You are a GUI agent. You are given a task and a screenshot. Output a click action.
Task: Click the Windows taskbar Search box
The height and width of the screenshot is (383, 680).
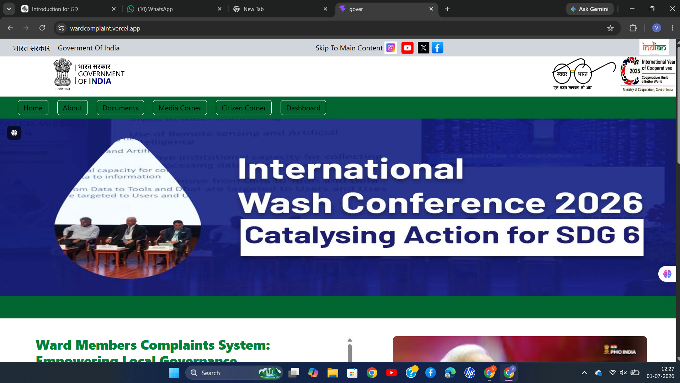tap(234, 373)
